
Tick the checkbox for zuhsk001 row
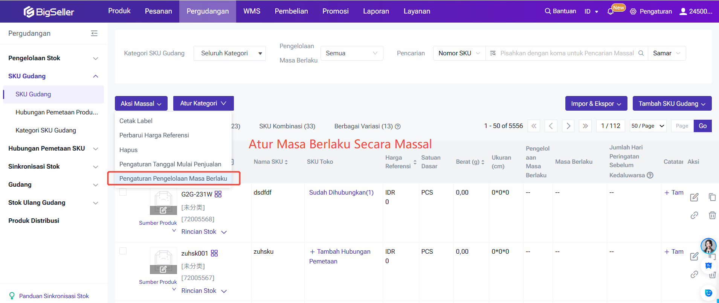(123, 251)
